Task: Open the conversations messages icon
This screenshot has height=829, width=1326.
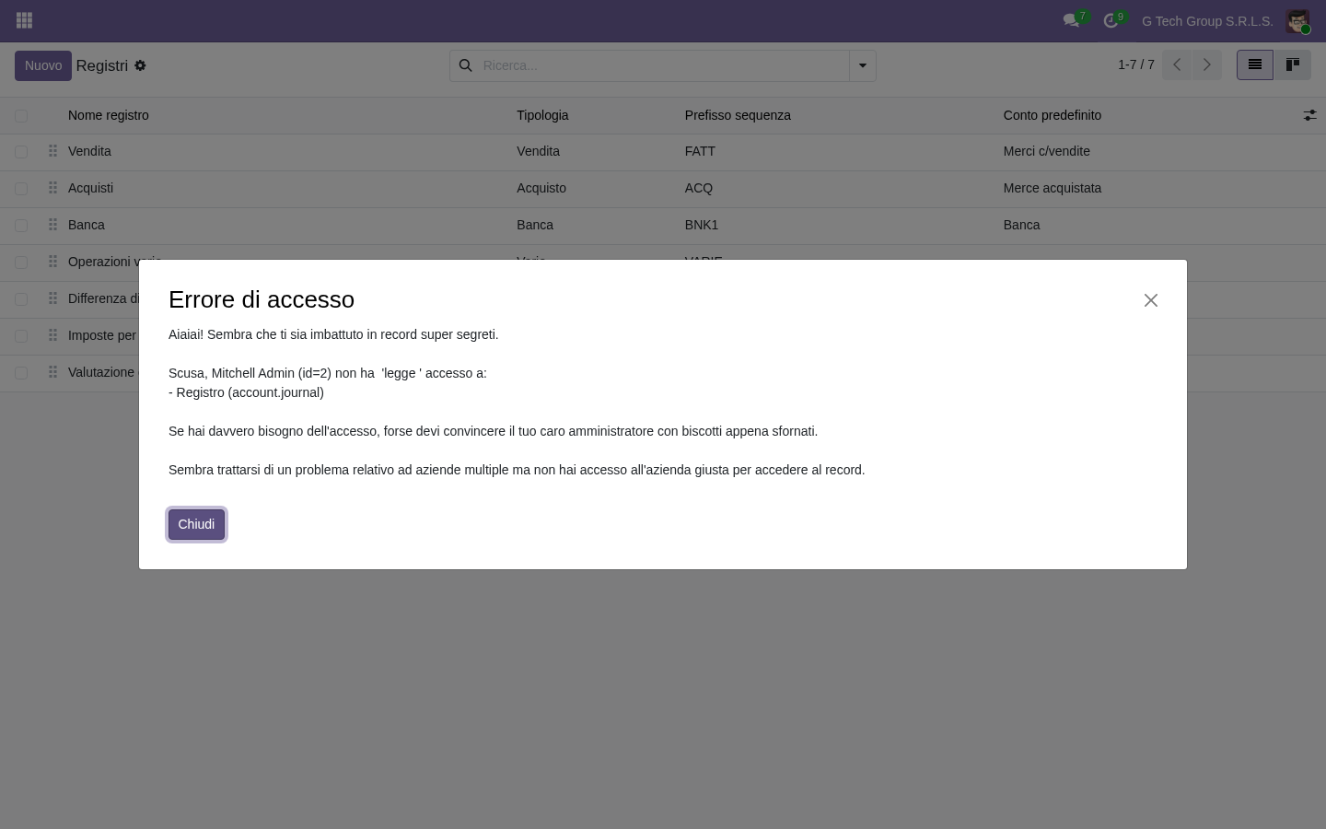Action: [x=1071, y=20]
